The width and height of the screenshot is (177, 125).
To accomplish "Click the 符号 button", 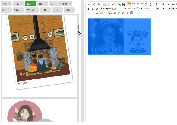I will coord(53,4).
